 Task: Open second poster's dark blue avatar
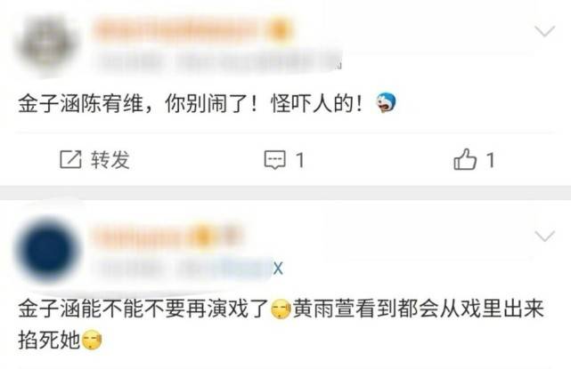pos(47,251)
